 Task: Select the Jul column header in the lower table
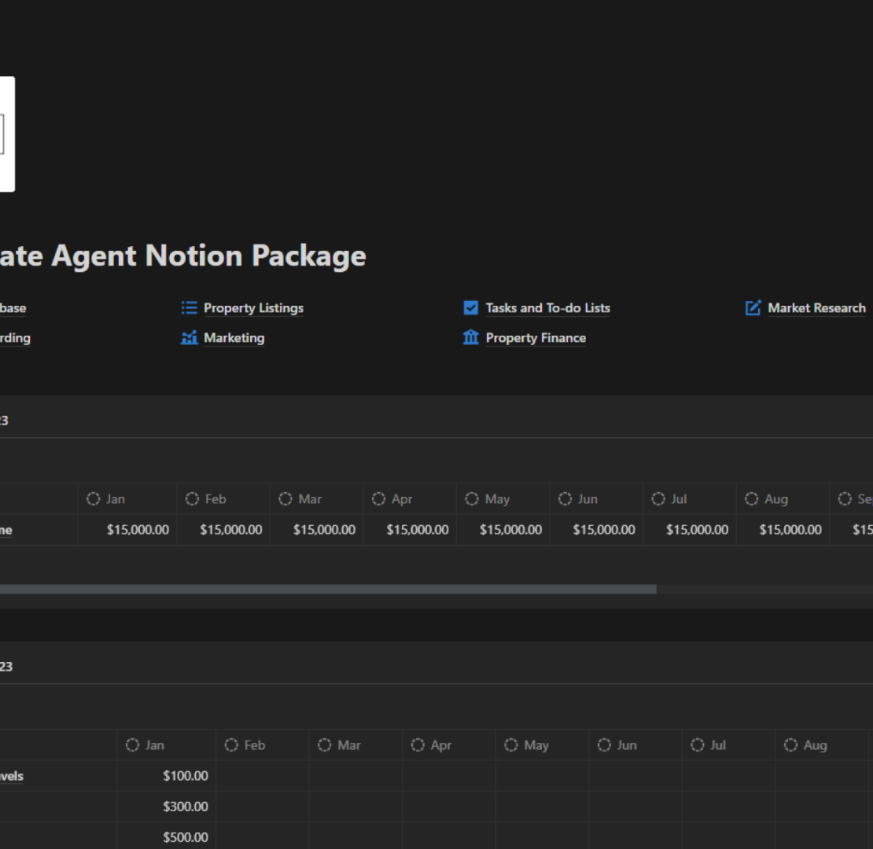(x=729, y=745)
